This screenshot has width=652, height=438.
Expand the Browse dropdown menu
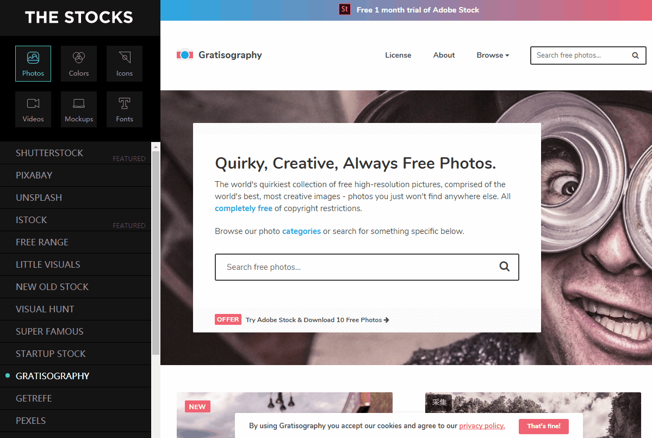(x=493, y=55)
